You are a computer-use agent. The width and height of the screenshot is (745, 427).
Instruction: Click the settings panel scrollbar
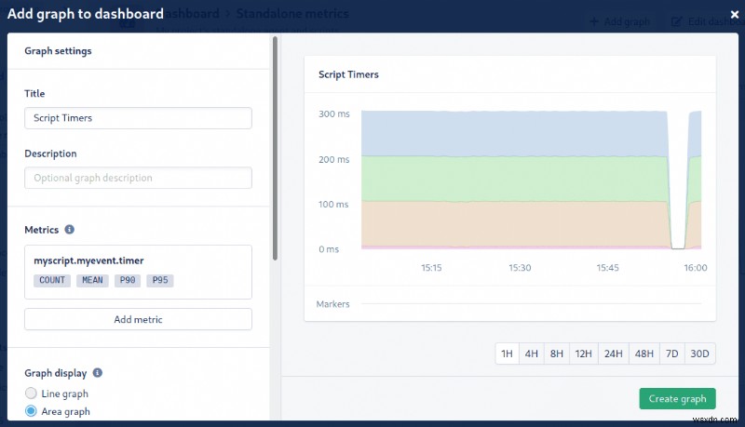click(275, 149)
